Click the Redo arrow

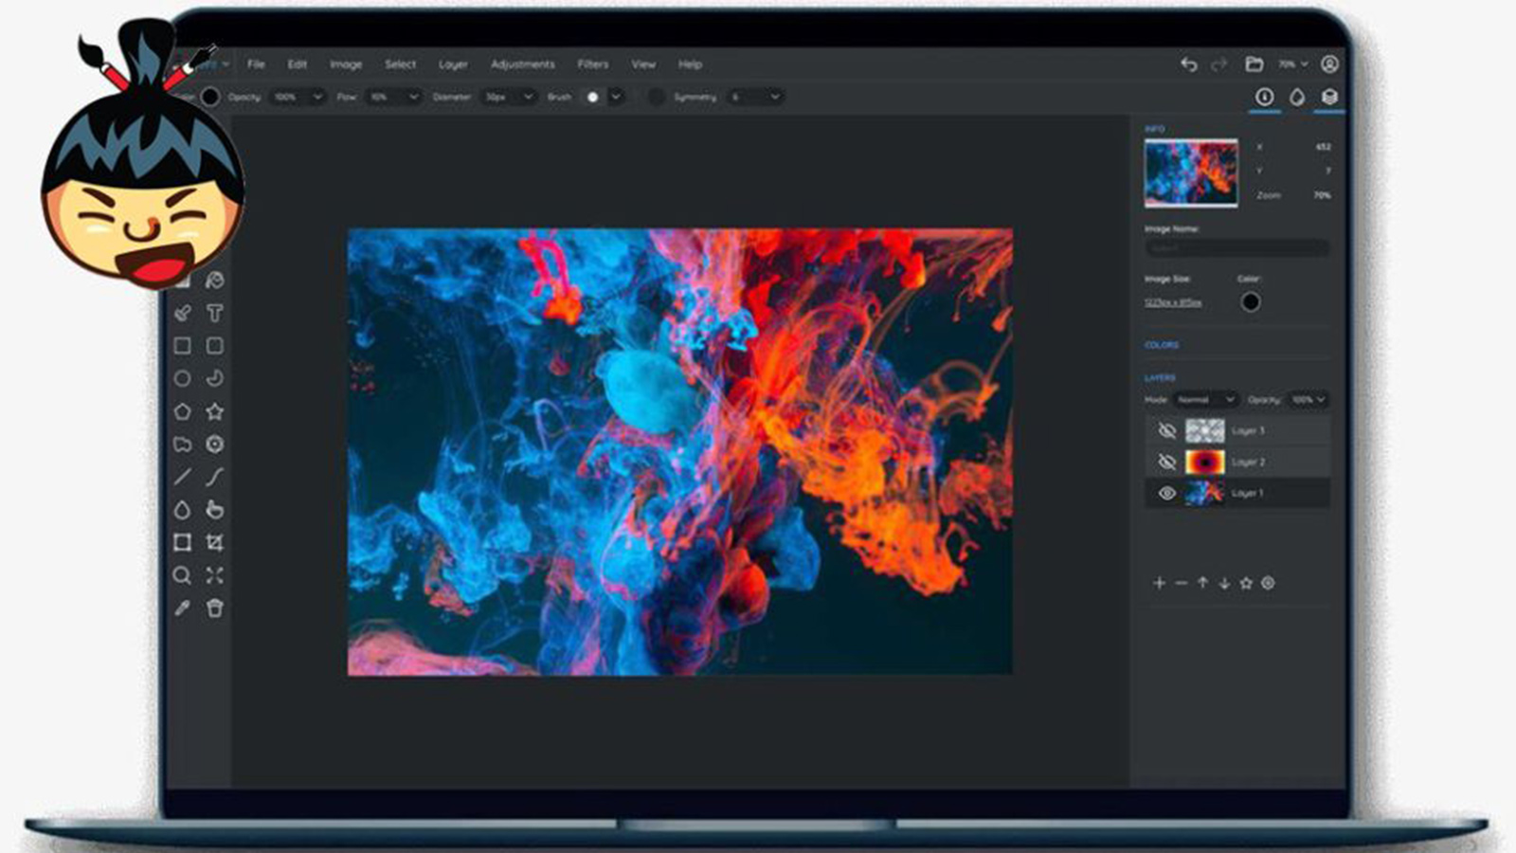[x=1219, y=64]
